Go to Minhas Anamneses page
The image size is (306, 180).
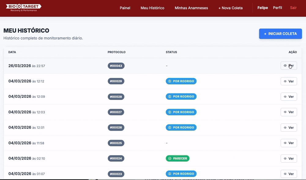tap(191, 8)
